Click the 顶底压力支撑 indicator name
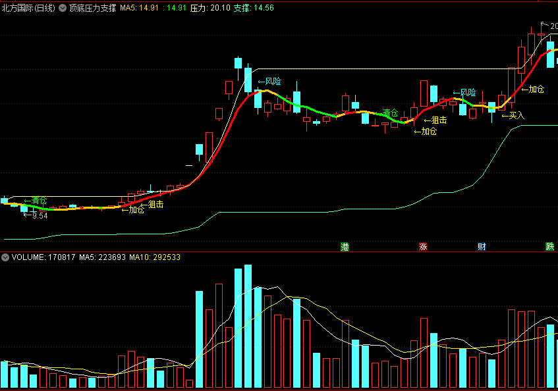 pos(92,8)
